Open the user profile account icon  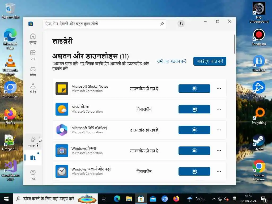(x=181, y=24)
